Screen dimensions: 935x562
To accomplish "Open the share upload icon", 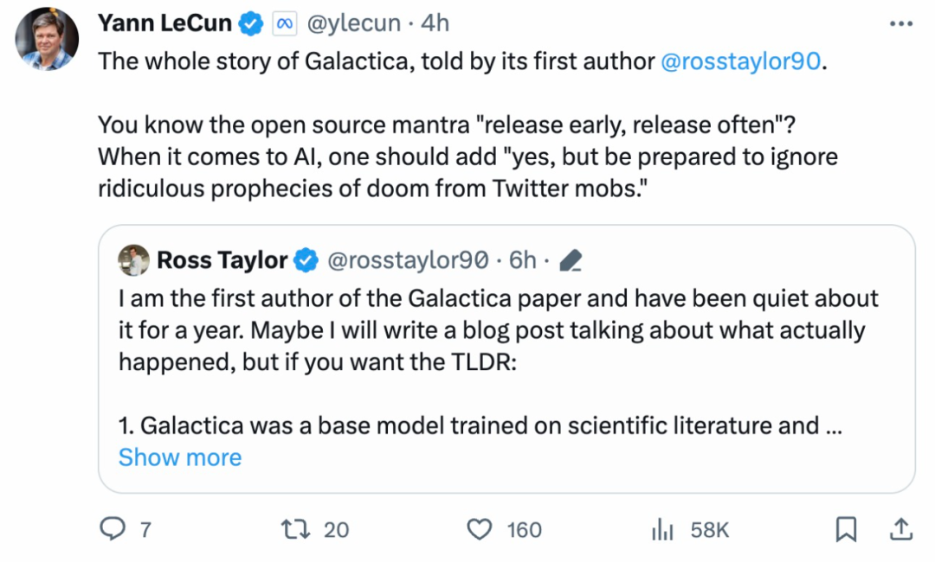I will (901, 529).
